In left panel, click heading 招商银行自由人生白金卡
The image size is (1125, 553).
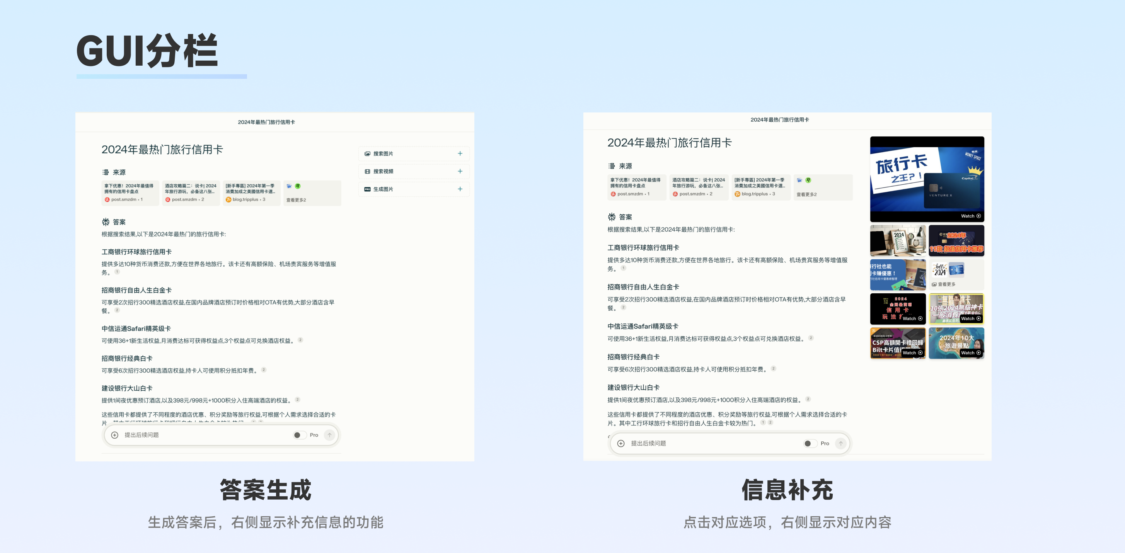tap(136, 290)
